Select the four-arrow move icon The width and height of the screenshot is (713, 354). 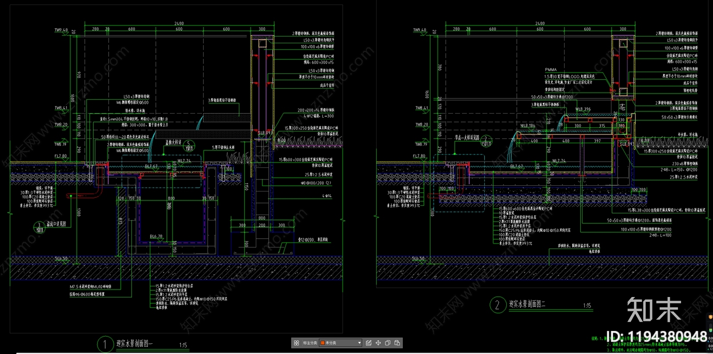coord(378,343)
